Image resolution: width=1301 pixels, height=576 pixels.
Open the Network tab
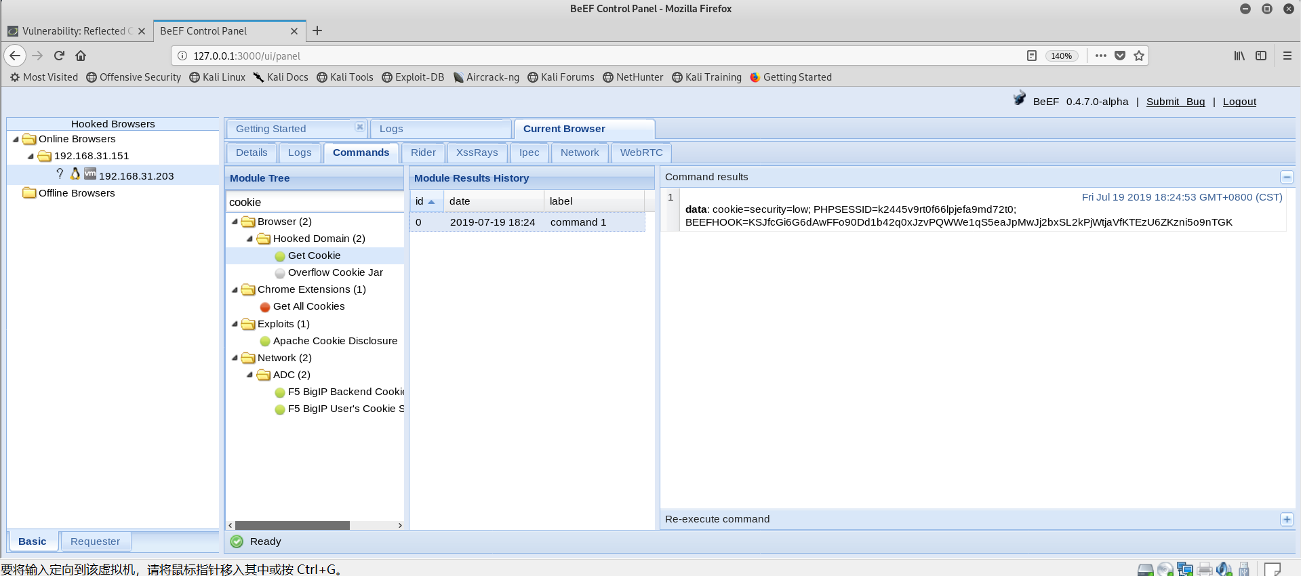(580, 152)
